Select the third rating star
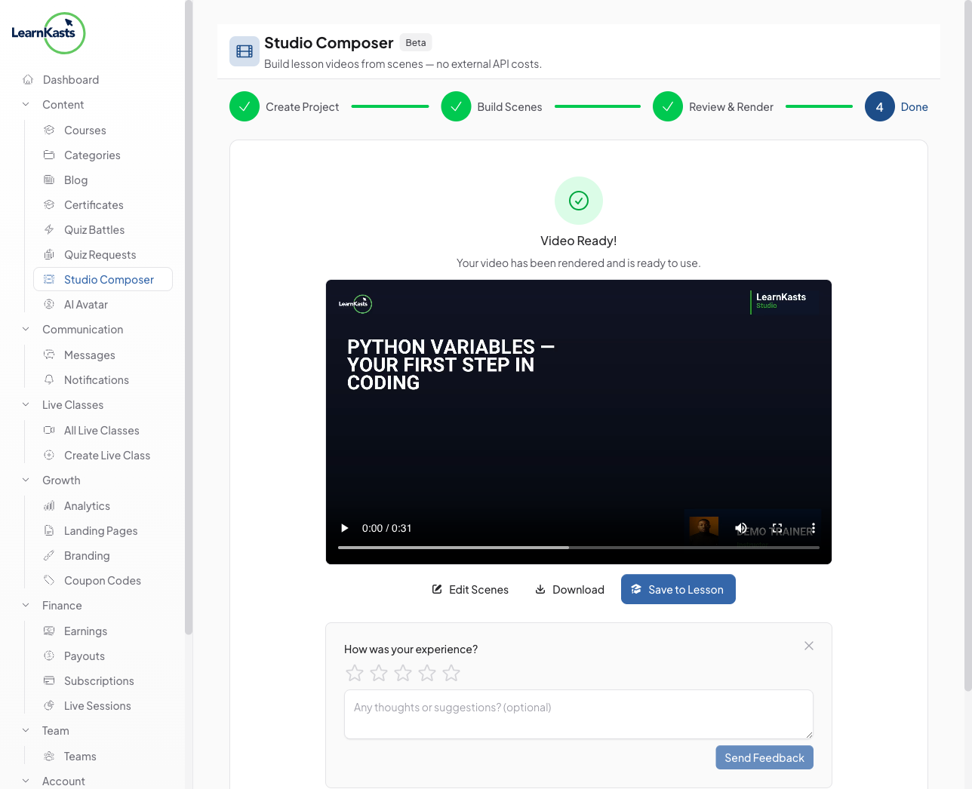Viewport: 972px width, 789px height. [403, 673]
